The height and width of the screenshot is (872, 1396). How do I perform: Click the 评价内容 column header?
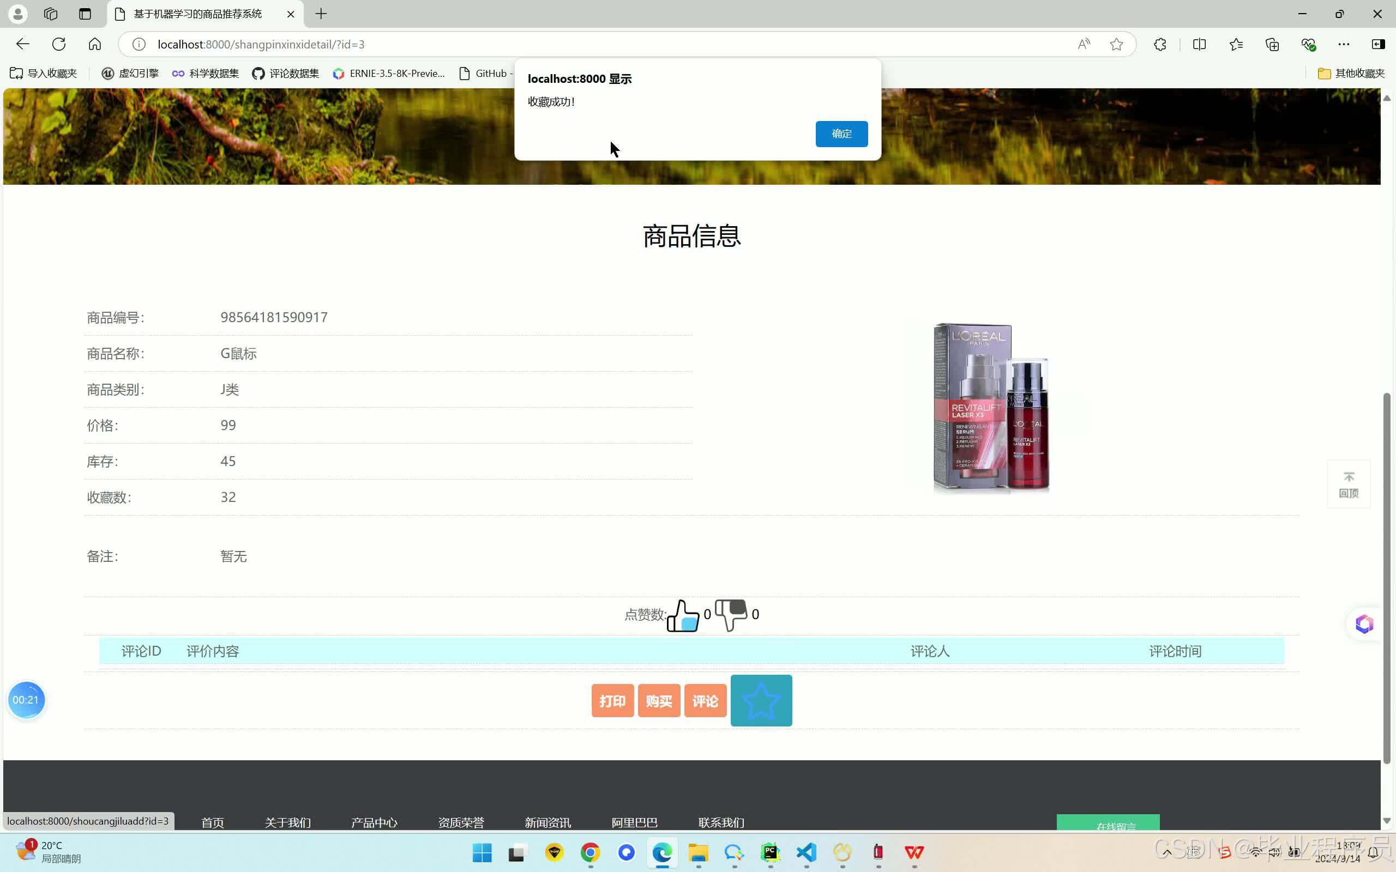pyautogui.click(x=212, y=651)
